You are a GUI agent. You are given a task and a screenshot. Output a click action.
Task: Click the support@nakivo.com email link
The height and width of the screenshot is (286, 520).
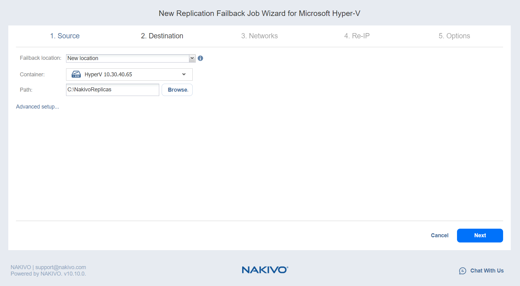click(x=61, y=267)
